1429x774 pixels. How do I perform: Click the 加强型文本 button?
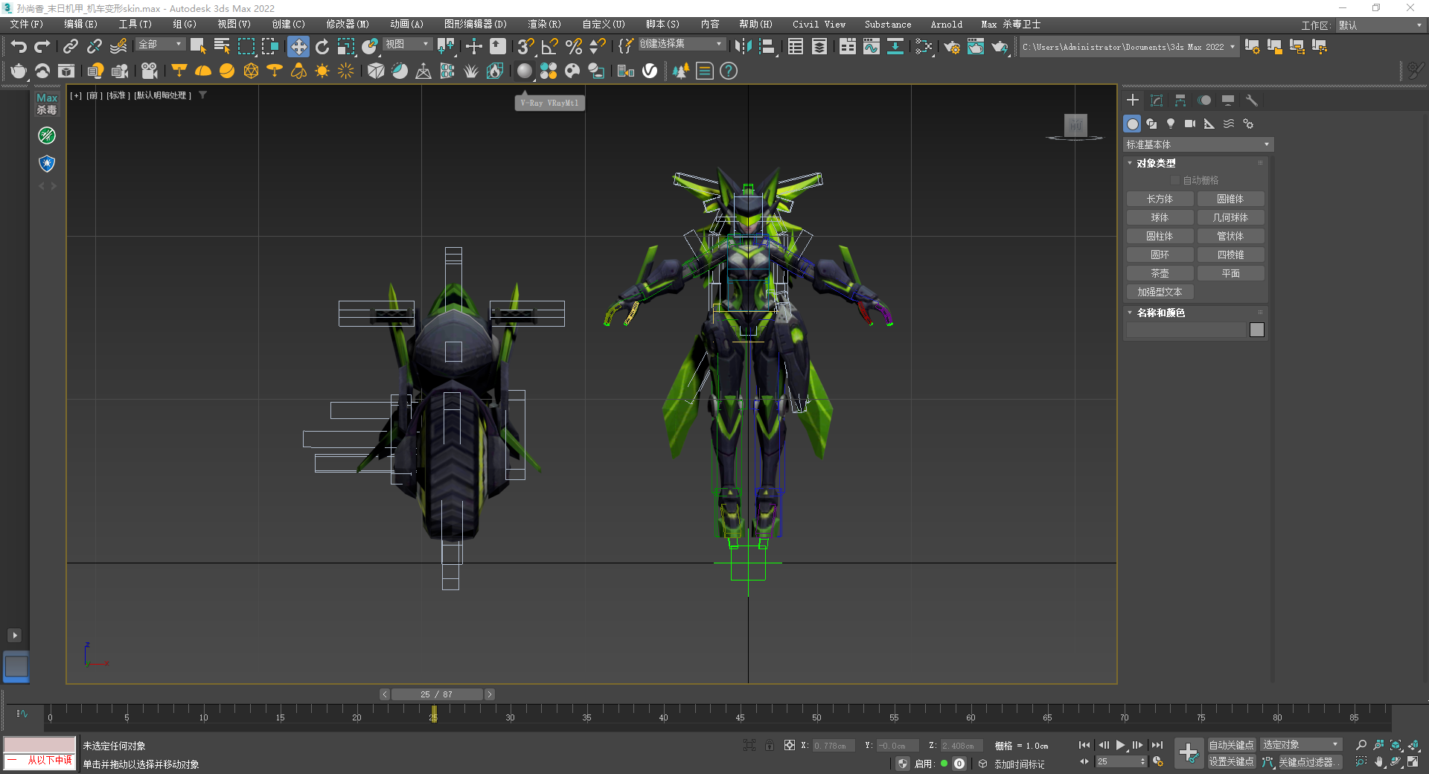click(1160, 292)
